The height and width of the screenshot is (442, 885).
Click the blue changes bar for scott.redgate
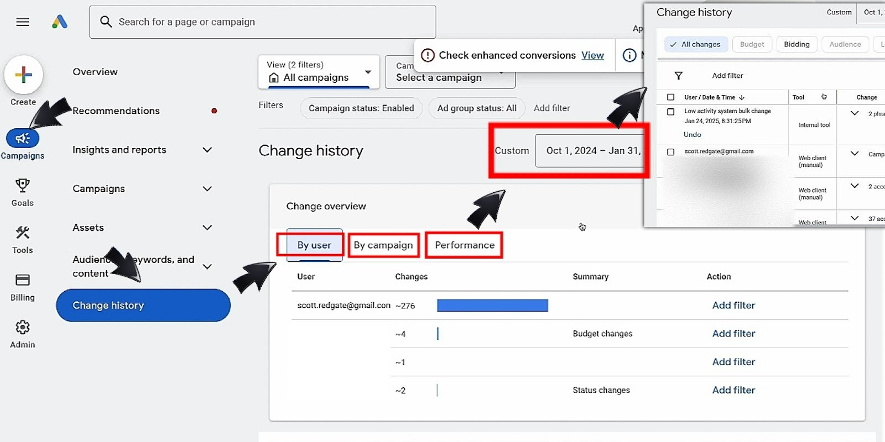492,306
